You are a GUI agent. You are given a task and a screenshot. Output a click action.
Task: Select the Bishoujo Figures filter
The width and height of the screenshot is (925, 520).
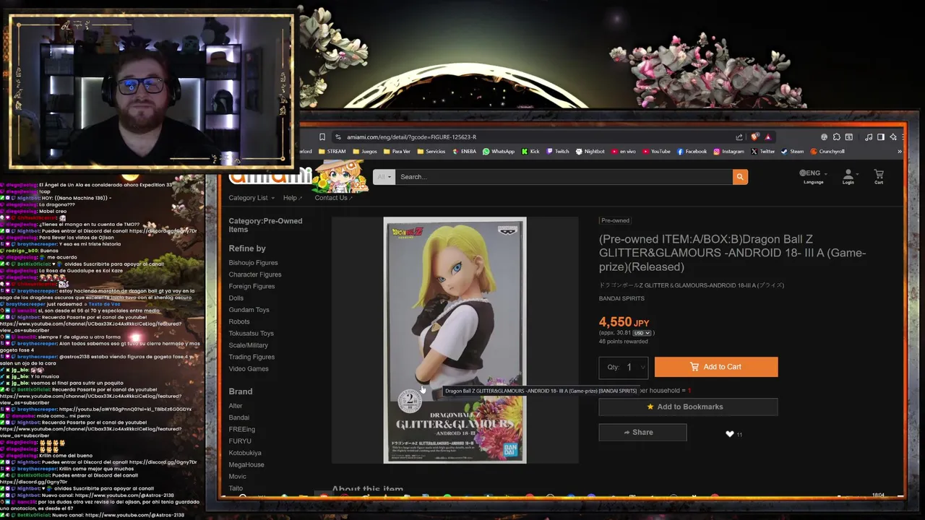click(253, 263)
